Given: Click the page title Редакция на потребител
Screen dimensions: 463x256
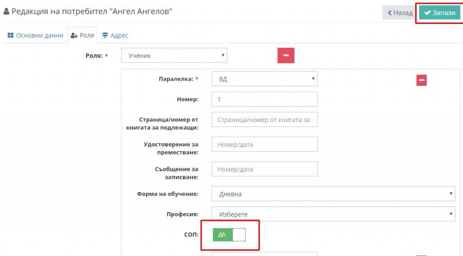Looking at the screenshot, I should [92, 11].
